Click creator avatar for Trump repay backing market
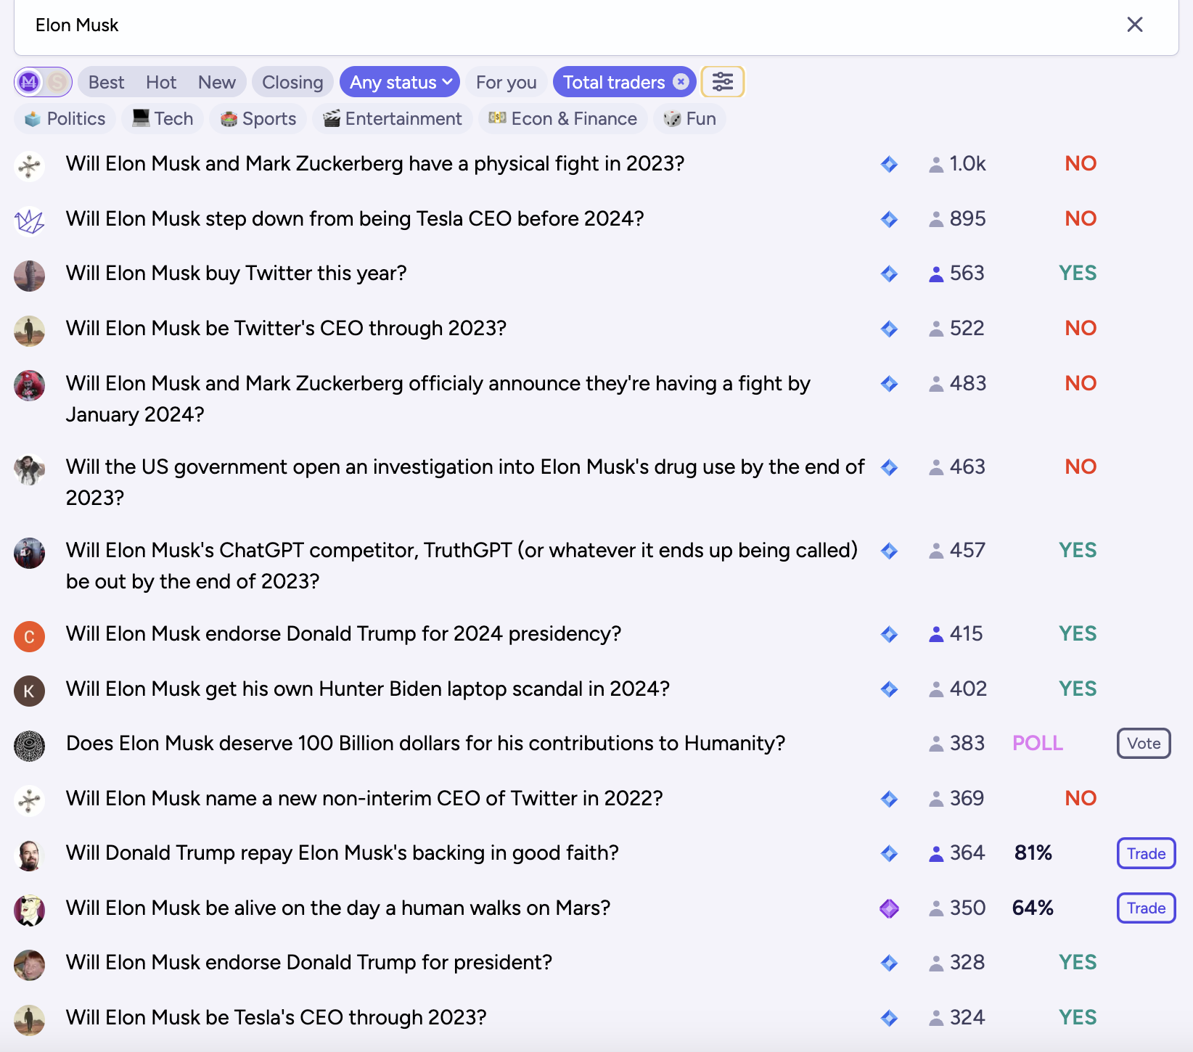 tap(30, 855)
